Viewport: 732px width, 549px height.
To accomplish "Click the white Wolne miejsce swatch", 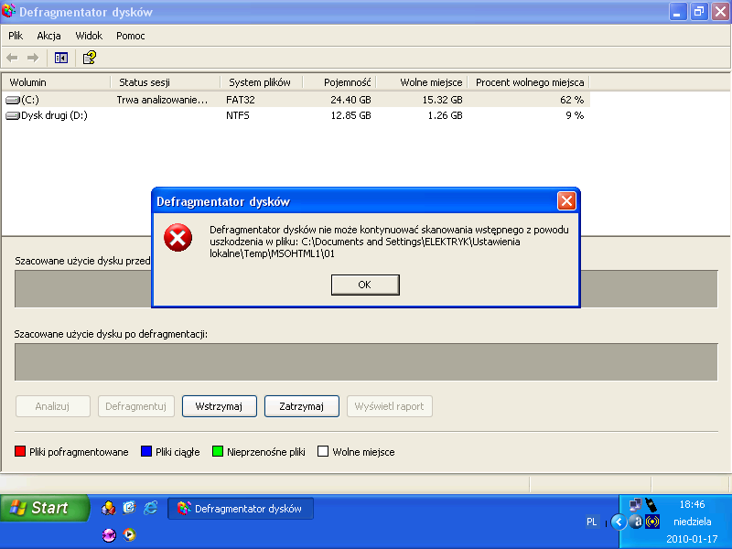I will (x=323, y=451).
